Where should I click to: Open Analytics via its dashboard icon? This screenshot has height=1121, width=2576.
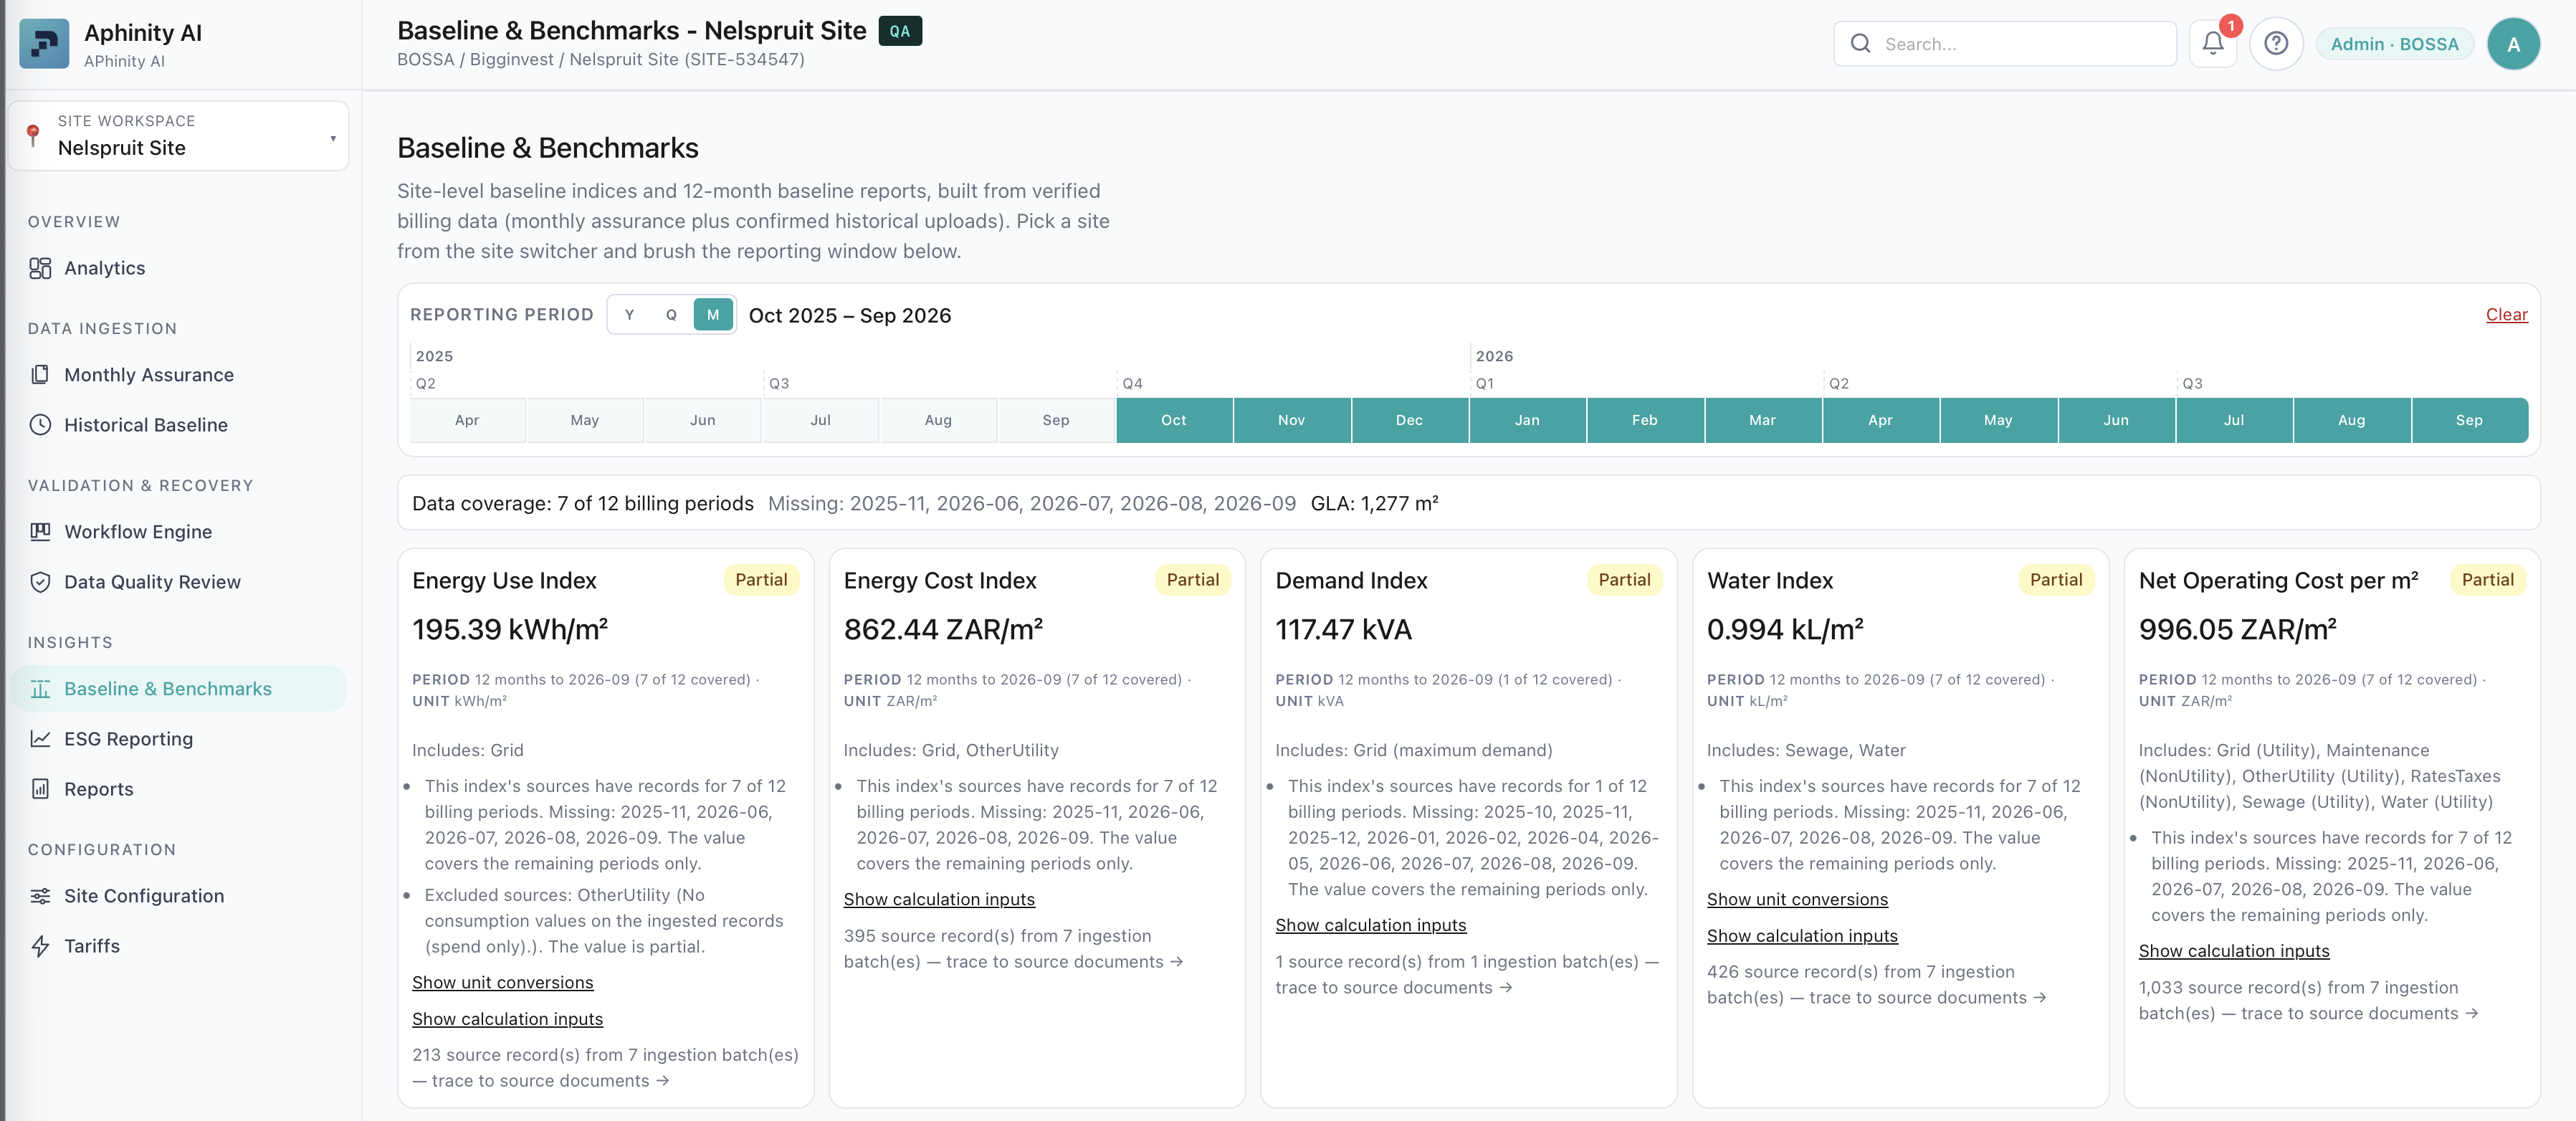click(x=40, y=268)
